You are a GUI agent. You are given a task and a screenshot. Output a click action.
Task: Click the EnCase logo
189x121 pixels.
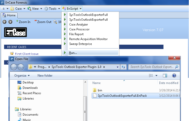tap(15, 32)
